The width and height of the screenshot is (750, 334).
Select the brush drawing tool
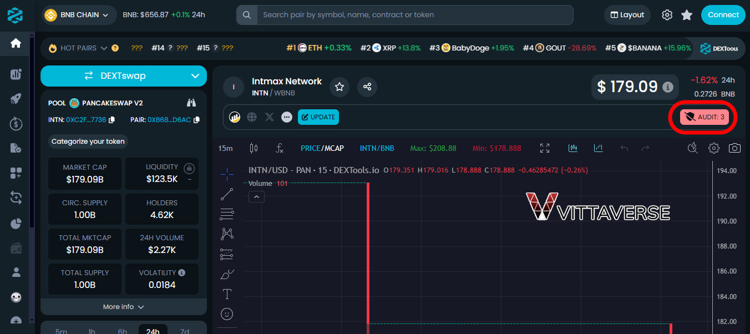click(x=227, y=274)
